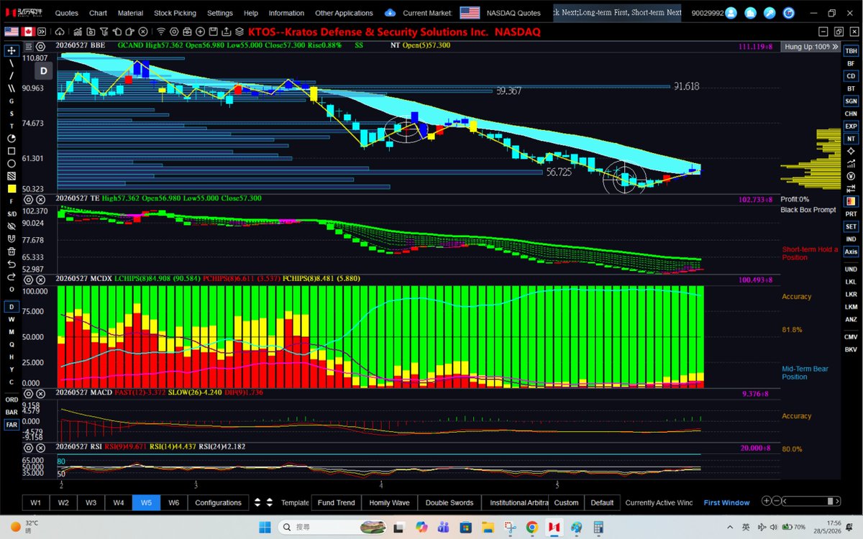863x539 pixels.
Task: Select the parallel lines drawing tool
Action: [12, 88]
